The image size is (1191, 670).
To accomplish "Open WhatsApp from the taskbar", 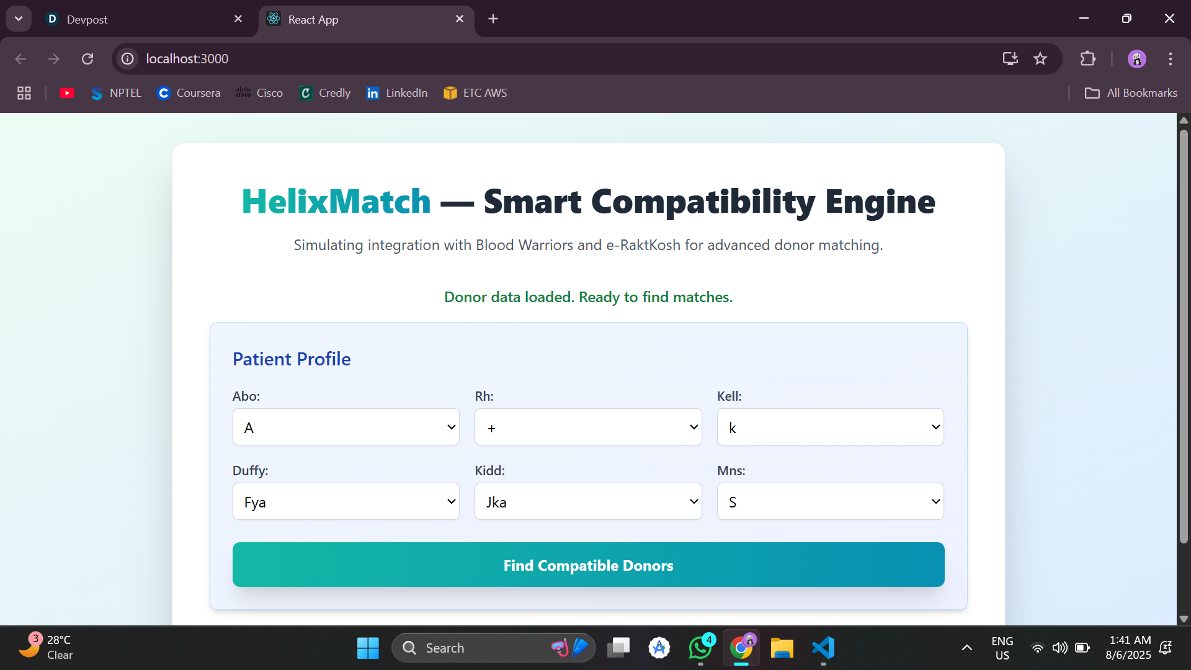I will (x=700, y=648).
